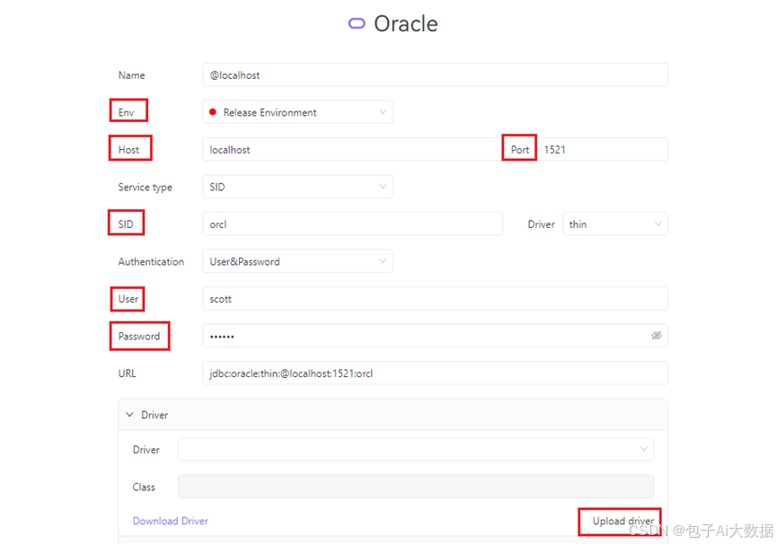Click the Upload driver button
The width and height of the screenshot is (777, 544).
tap(622, 521)
